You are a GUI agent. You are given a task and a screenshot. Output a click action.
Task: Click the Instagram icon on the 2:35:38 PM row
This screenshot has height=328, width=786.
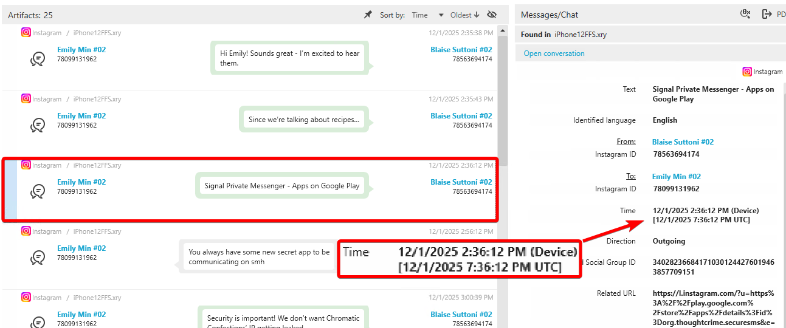26,33
